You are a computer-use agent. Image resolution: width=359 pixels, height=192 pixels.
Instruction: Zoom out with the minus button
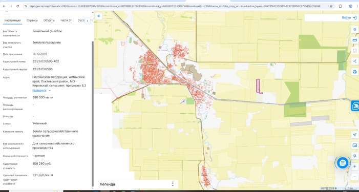355,177
